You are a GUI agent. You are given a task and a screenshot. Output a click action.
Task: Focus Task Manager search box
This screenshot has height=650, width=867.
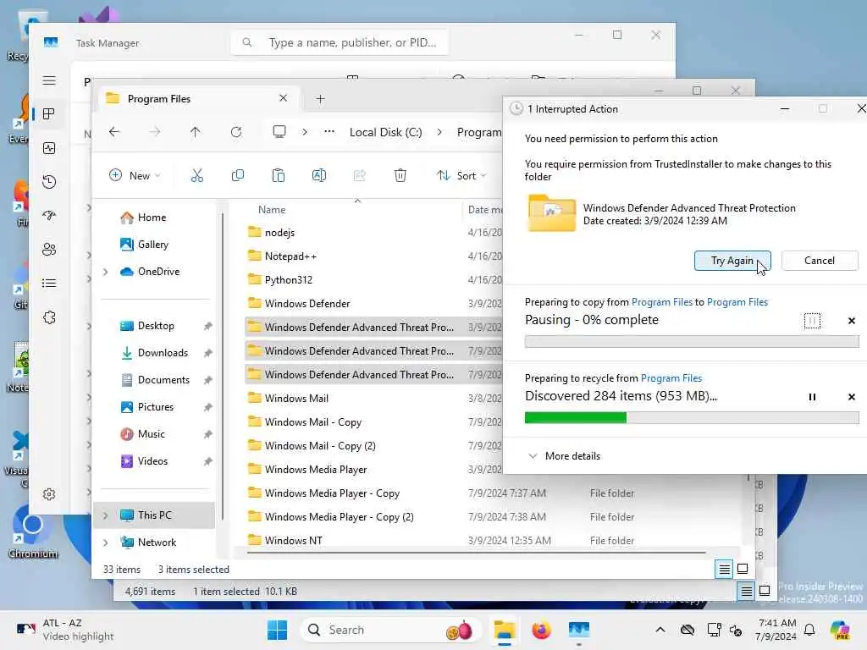340,42
